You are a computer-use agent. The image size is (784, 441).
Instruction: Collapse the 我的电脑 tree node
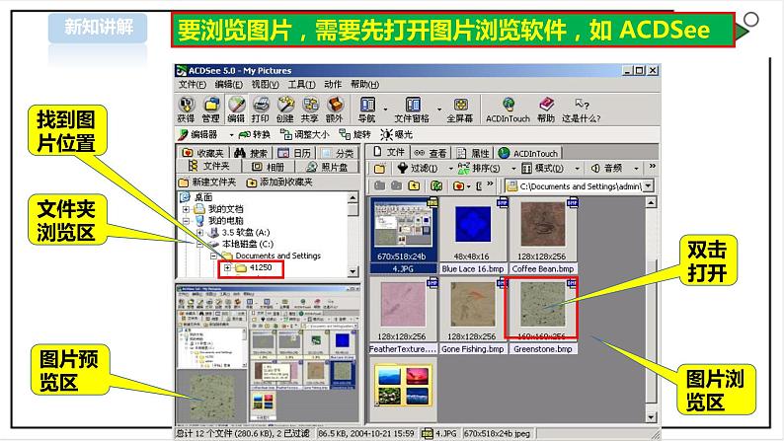coord(186,221)
